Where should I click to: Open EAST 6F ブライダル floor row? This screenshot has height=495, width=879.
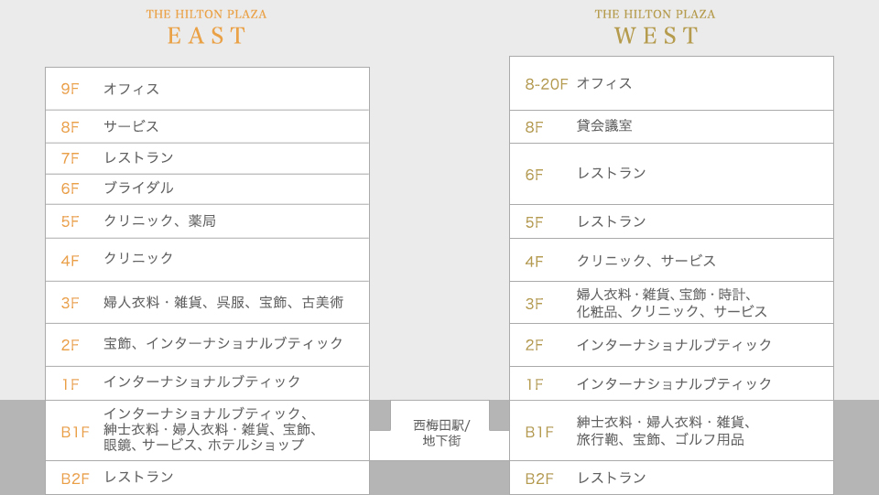point(208,189)
